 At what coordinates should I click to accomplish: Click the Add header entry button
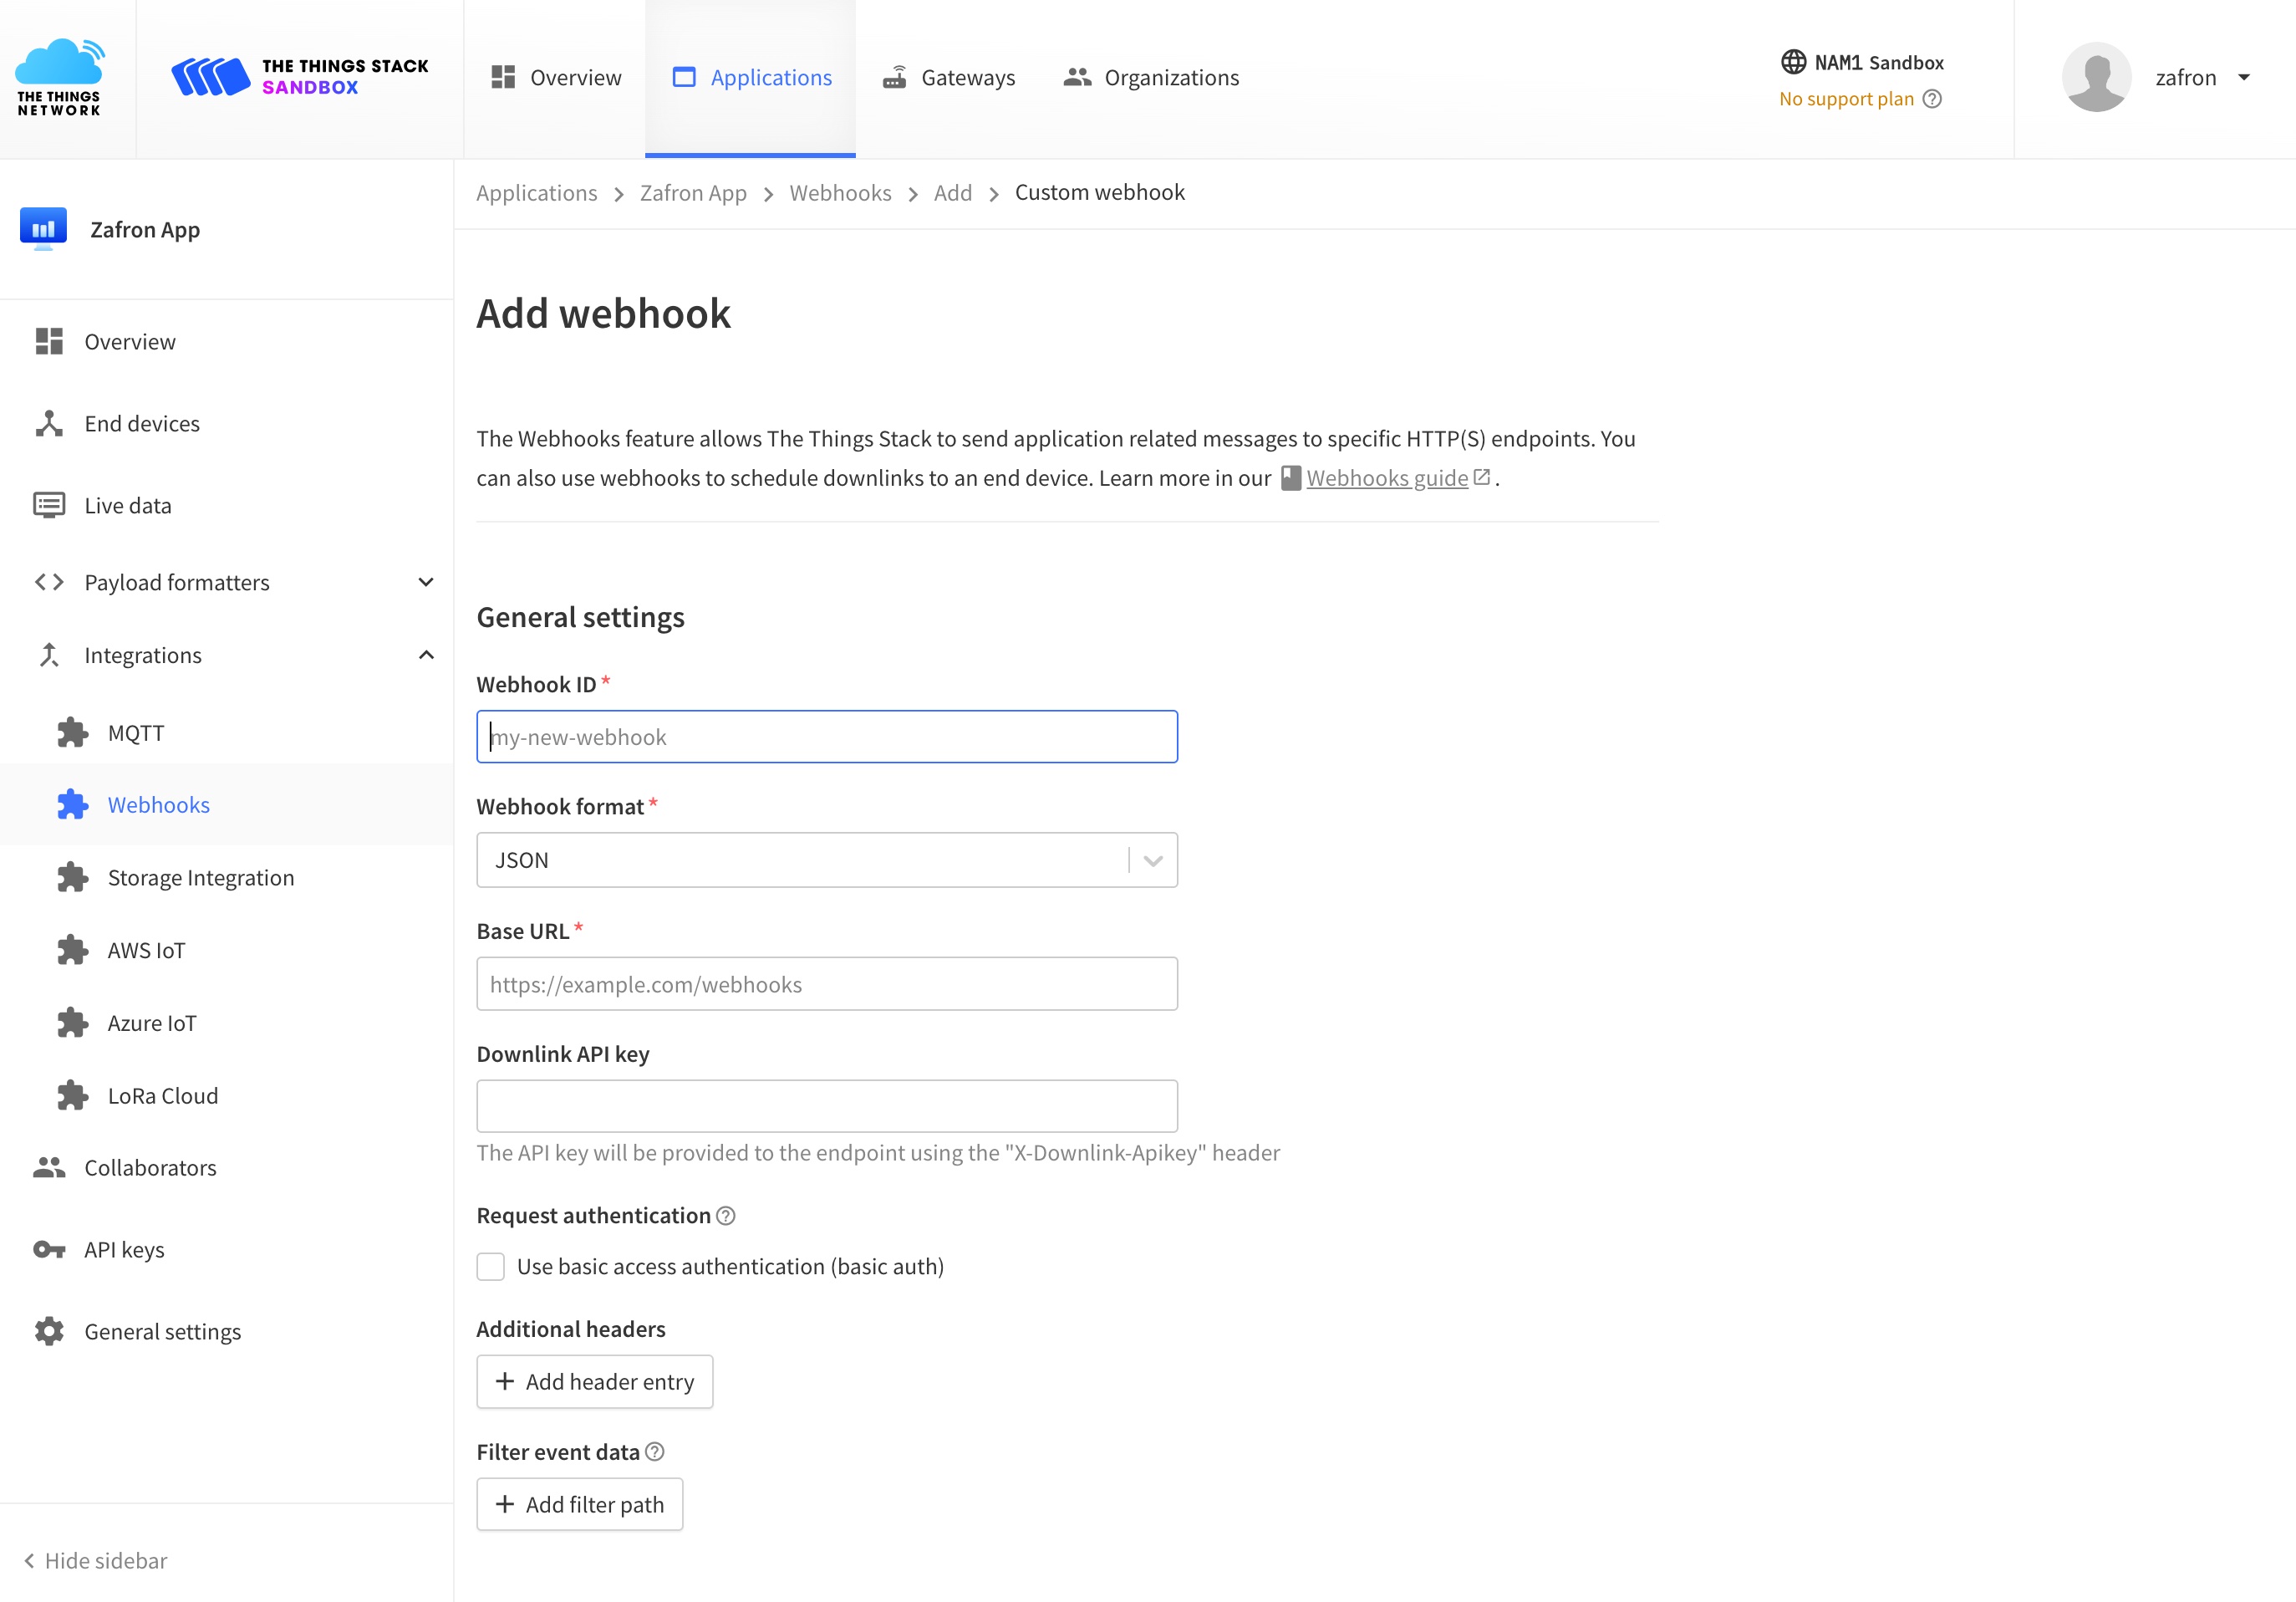click(x=594, y=1381)
